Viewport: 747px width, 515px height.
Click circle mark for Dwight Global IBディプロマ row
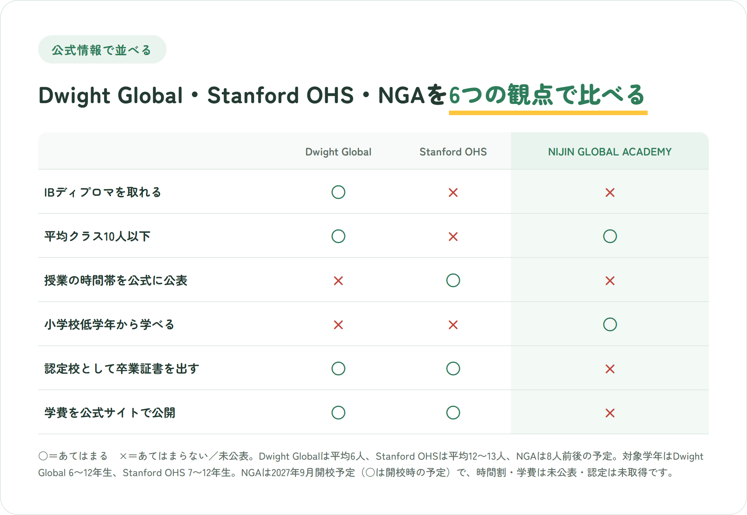[x=338, y=192]
